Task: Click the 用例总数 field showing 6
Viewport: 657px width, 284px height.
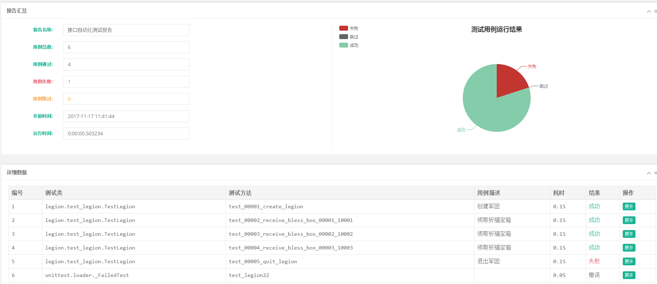Action: pyautogui.click(x=126, y=47)
